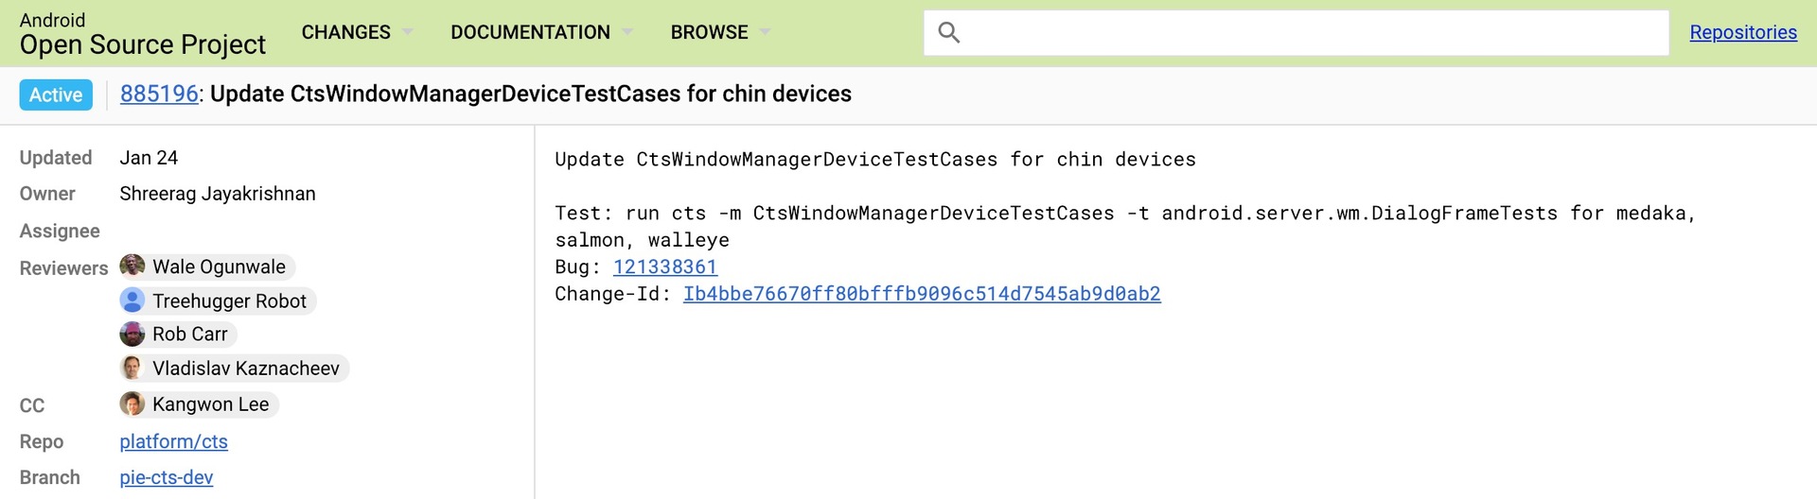Expand the BROWSE dropdown arrow
The height and width of the screenshot is (499, 1817).
coord(765,32)
